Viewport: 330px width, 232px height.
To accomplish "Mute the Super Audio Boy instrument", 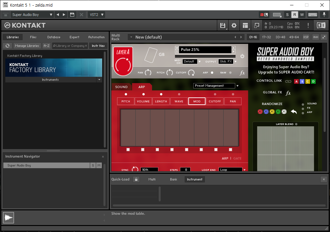I will pyautogui.click(x=99, y=166).
